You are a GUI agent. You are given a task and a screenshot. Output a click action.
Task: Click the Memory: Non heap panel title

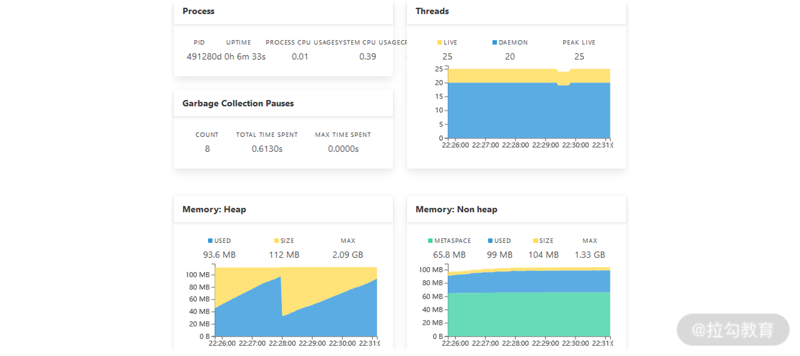point(456,210)
